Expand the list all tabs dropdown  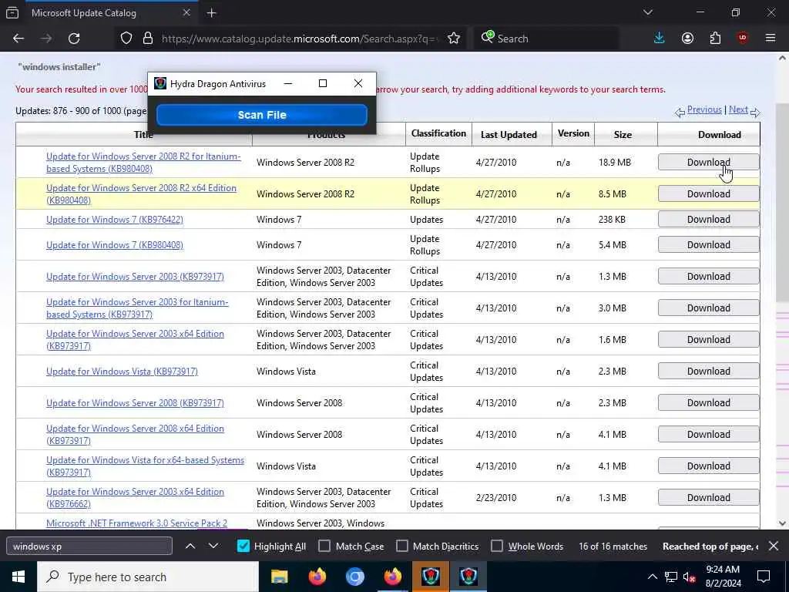(648, 12)
